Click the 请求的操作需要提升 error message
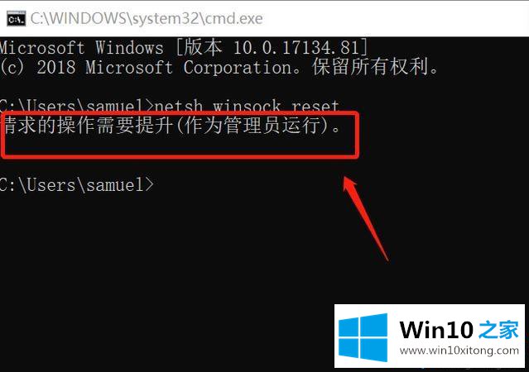The height and width of the screenshot is (372, 529). (88, 125)
